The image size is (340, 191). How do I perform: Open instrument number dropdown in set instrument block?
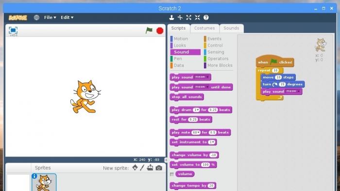212,142
